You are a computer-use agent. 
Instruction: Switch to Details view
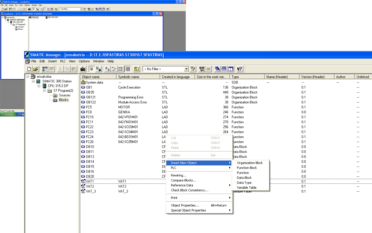pos(128,69)
